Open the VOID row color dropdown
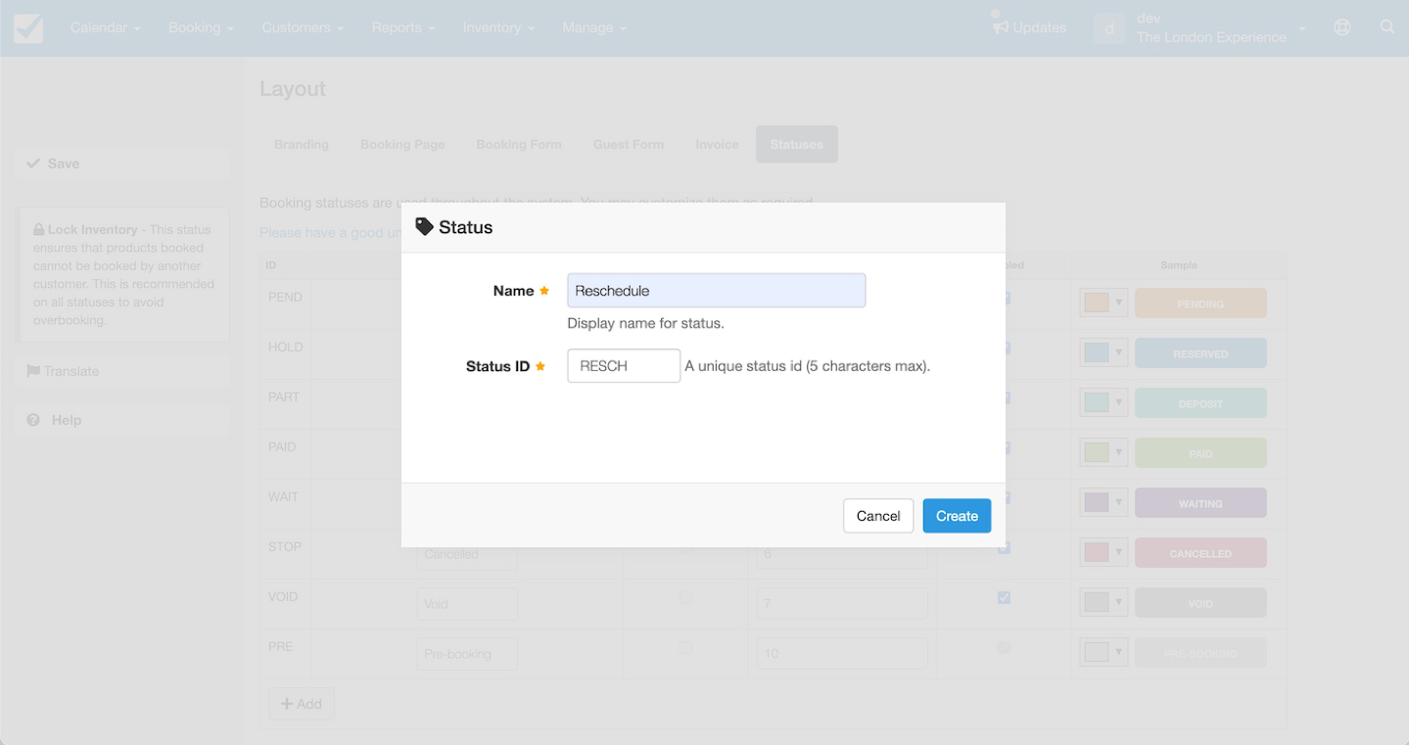The width and height of the screenshot is (1409, 745). (1104, 602)
